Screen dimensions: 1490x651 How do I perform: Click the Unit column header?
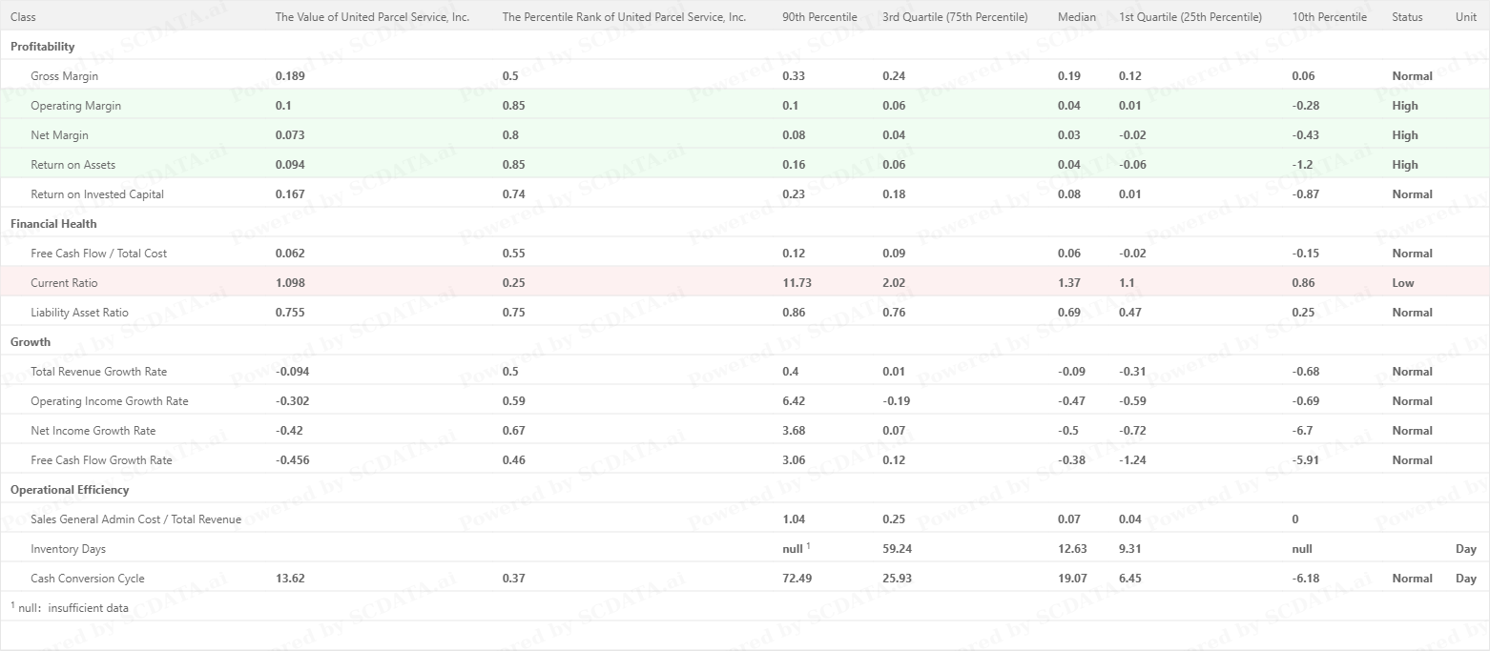pyautogui.click(x=1466, y=17)
